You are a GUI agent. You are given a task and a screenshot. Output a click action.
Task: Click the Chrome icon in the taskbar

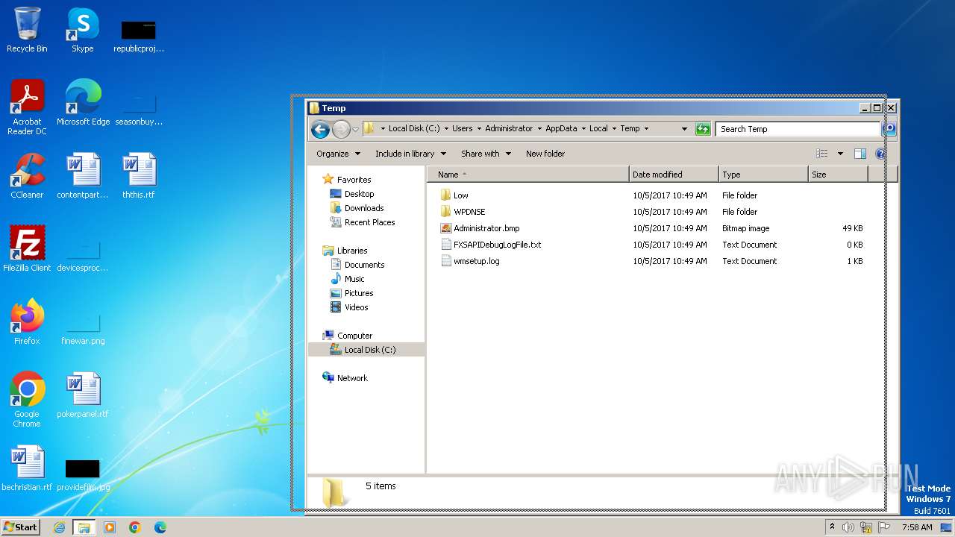coord(135,527)
